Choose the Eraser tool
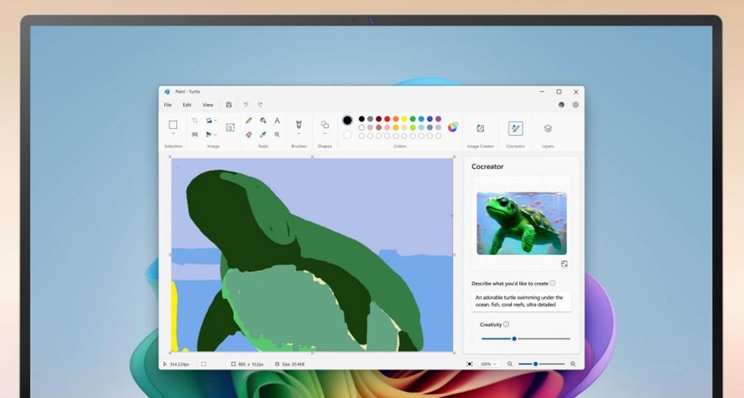The image size is (744, 398). [249, 134]
